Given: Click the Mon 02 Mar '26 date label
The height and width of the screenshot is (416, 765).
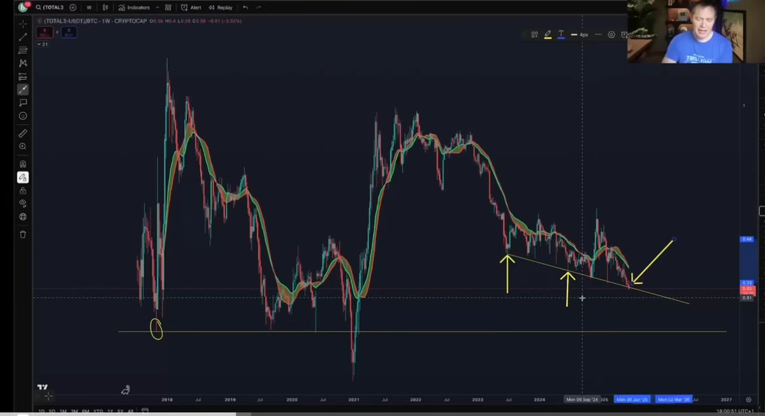Looking at the screenshot, I should coord(674,399).
